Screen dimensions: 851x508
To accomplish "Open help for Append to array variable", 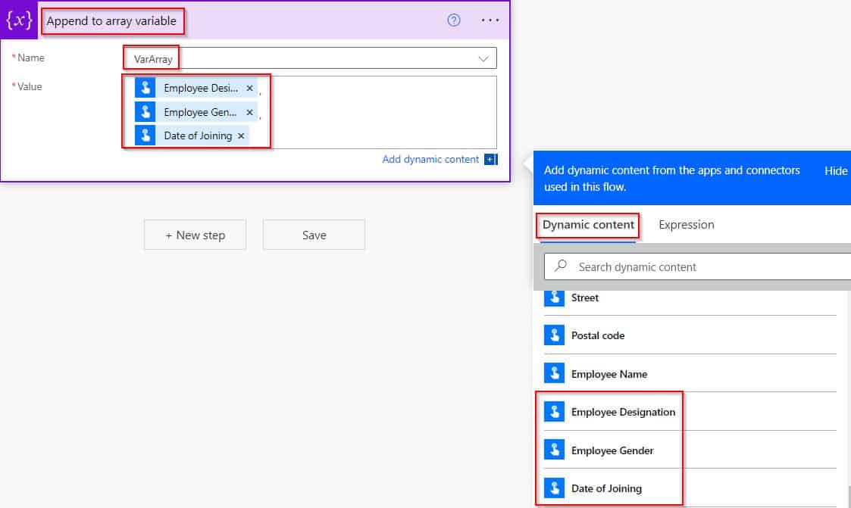I will [x=454, y=20].
